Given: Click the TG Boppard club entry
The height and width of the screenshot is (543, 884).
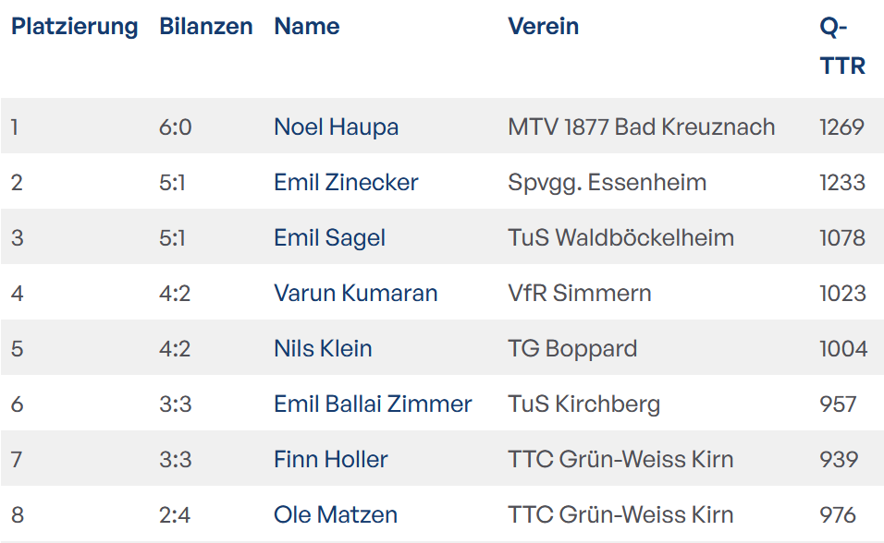Looking at the screenshot, I should point(572,348).
